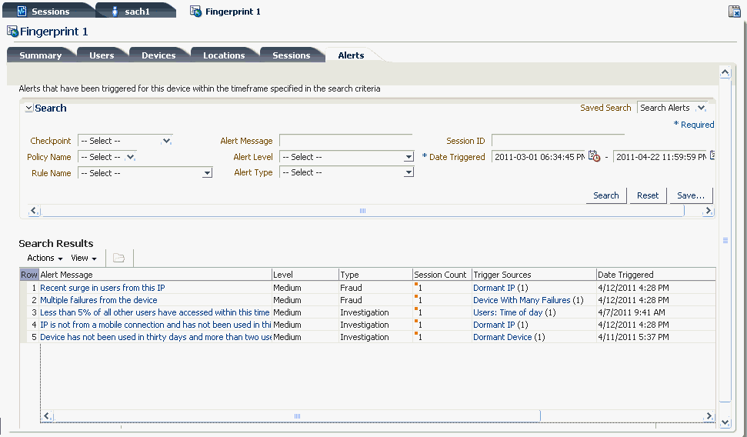Click the Search button
Screen dimensions: 747x437
click(606, 195)
